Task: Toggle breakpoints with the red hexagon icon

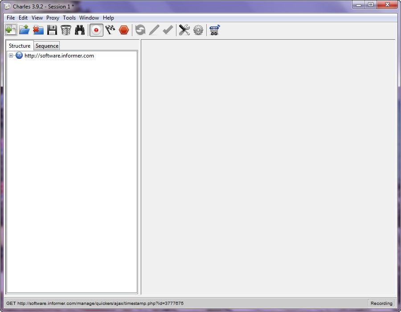Action: 124,30
